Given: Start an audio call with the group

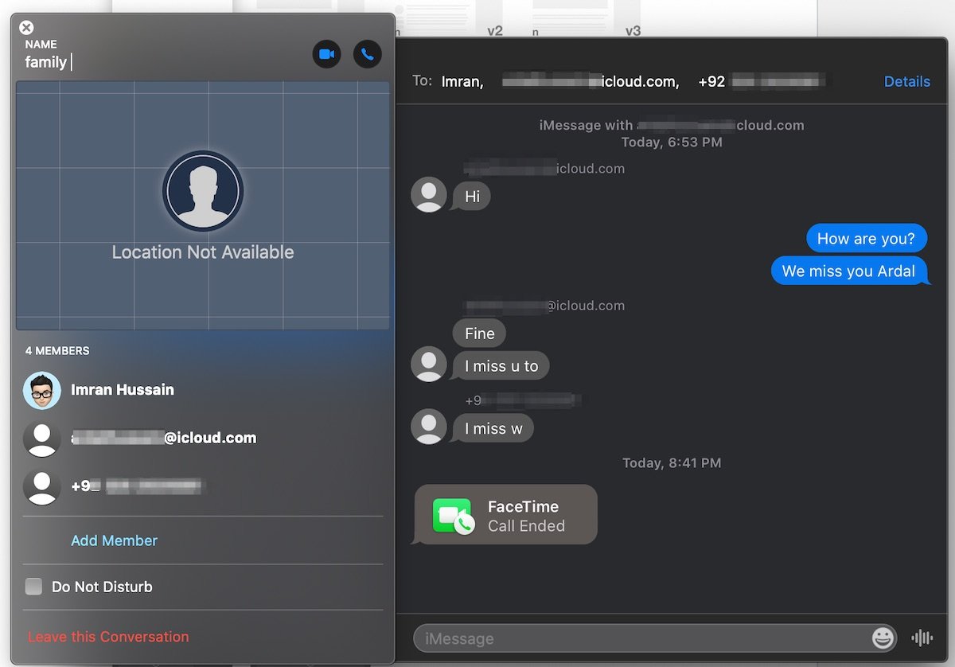Looking at the screenshot, I should (x=368, y=54).
